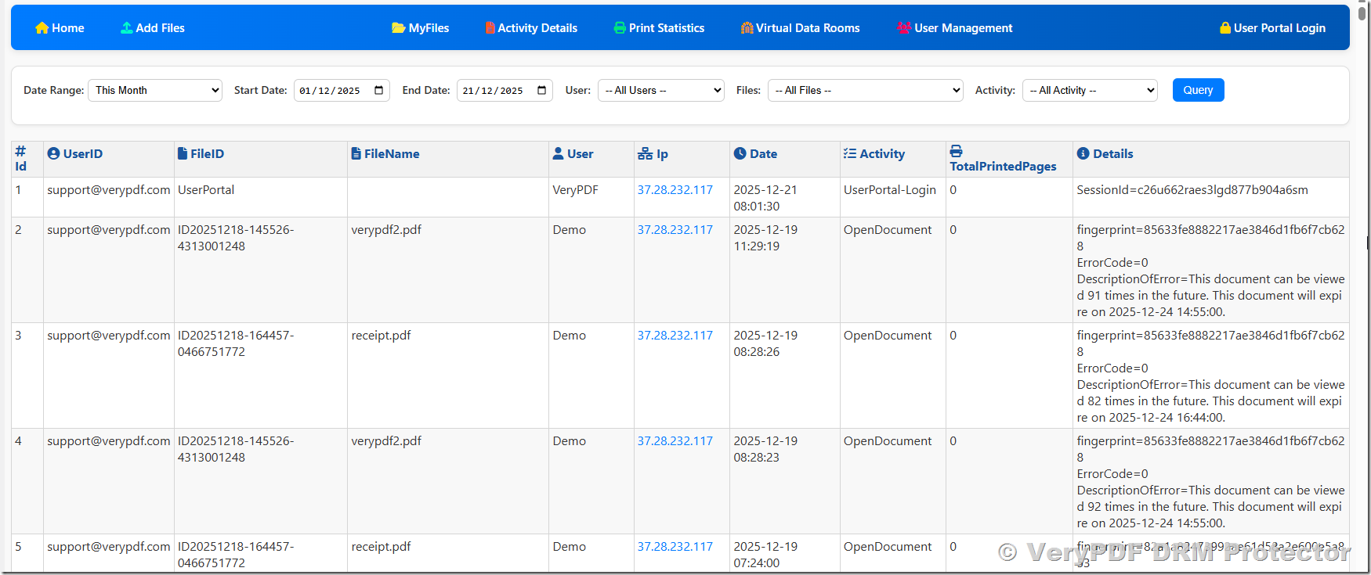
Task: Open the End Date calendar picker icon
Action: [542, 90]
